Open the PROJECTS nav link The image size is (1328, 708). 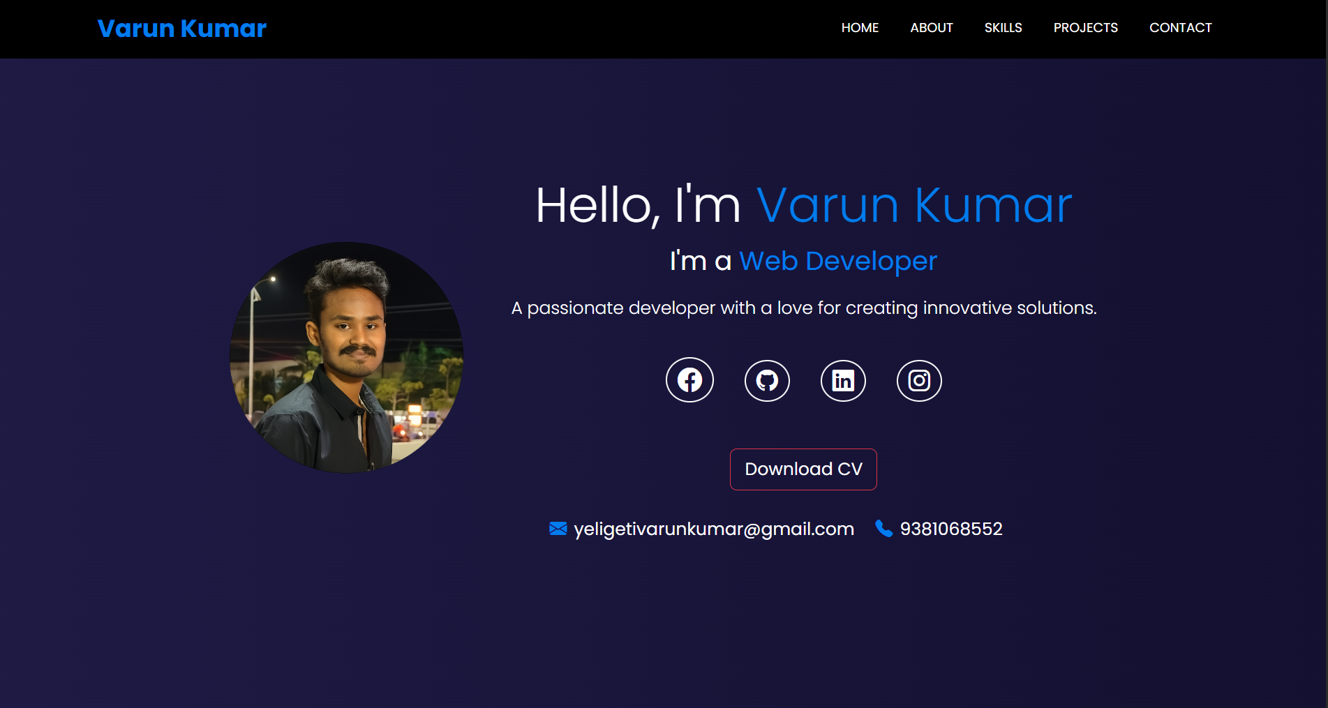point(1085,28)
